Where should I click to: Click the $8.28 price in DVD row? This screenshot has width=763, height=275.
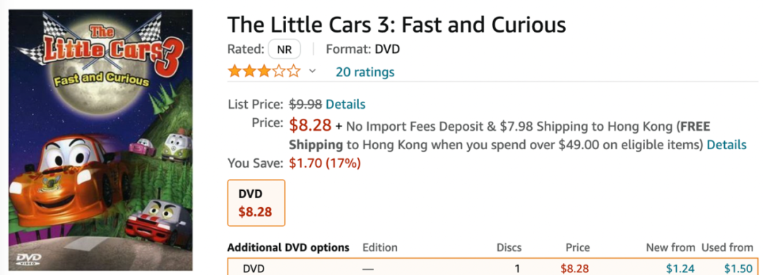[574, 268]
